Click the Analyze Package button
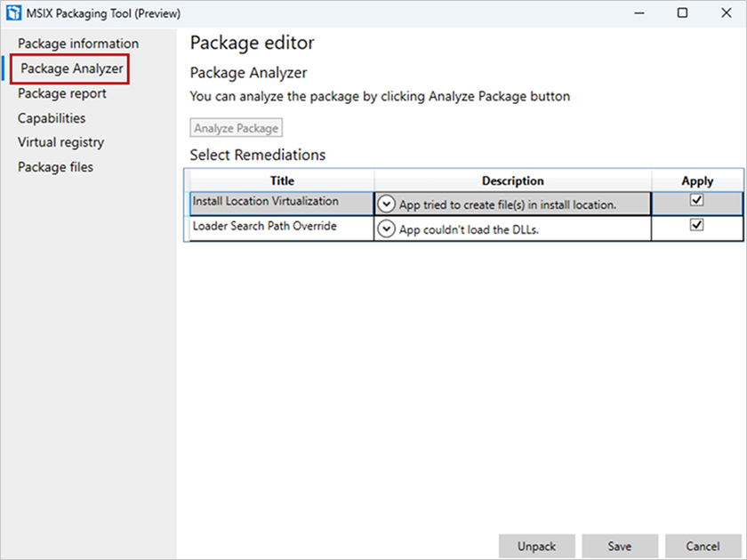 coord(236,128)
